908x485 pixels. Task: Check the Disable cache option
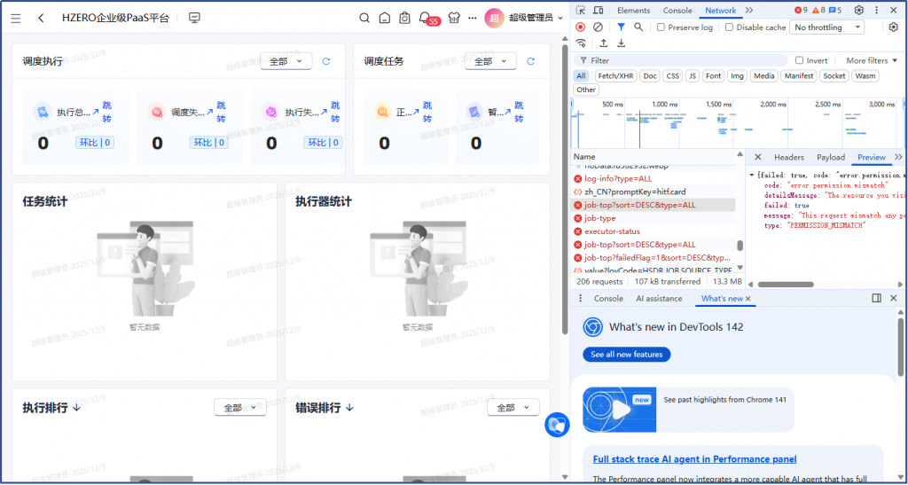730,27
